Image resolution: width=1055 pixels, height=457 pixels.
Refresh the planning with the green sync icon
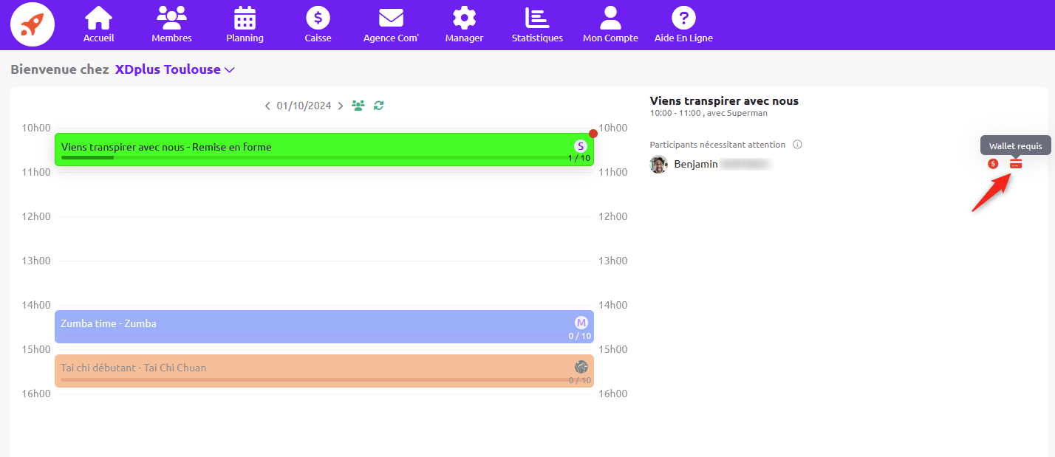[379, 106]
